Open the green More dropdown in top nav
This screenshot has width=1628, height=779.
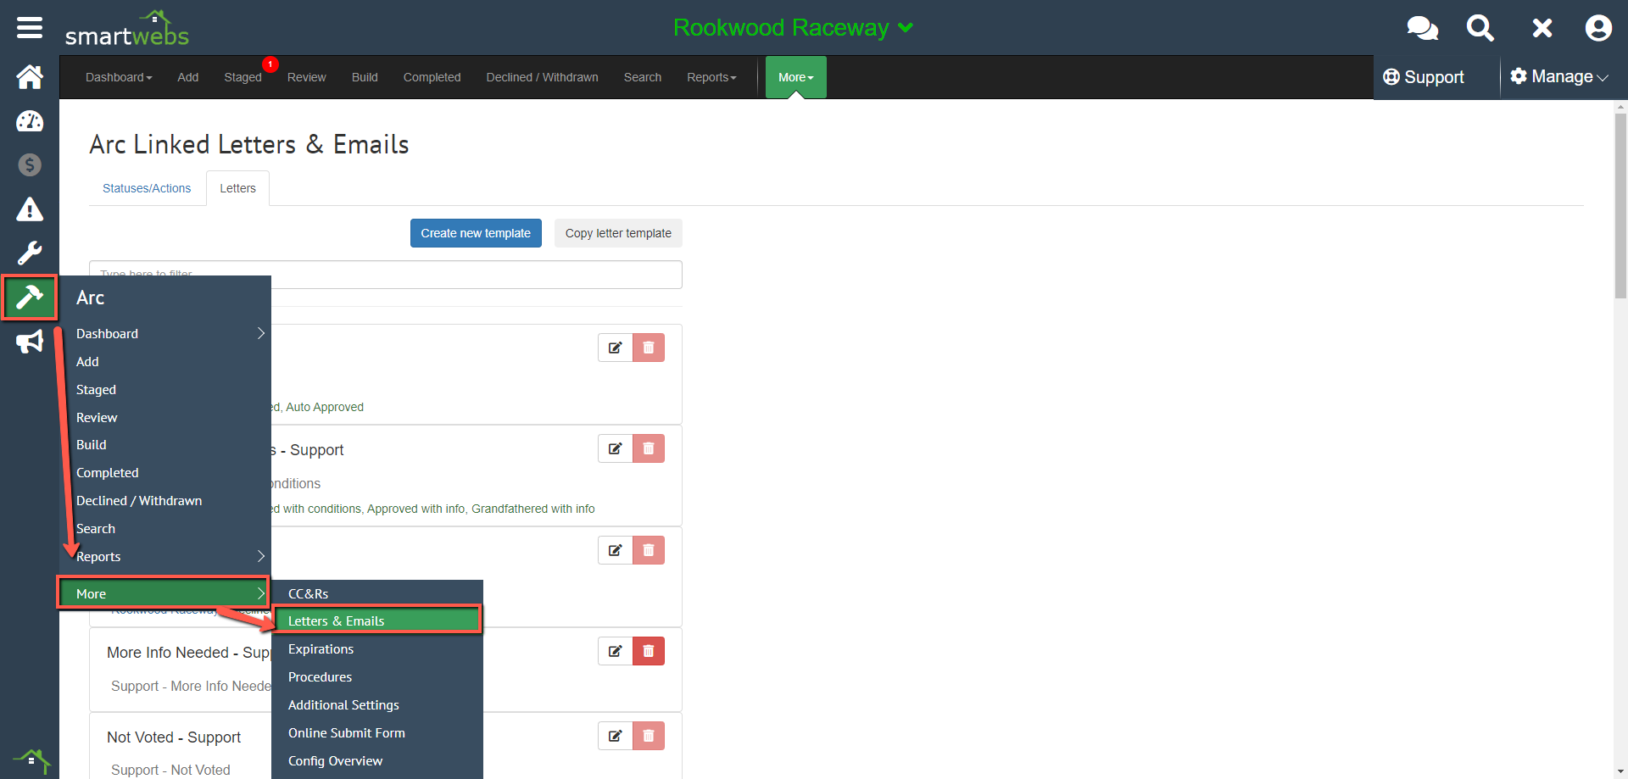pos(796,77)
